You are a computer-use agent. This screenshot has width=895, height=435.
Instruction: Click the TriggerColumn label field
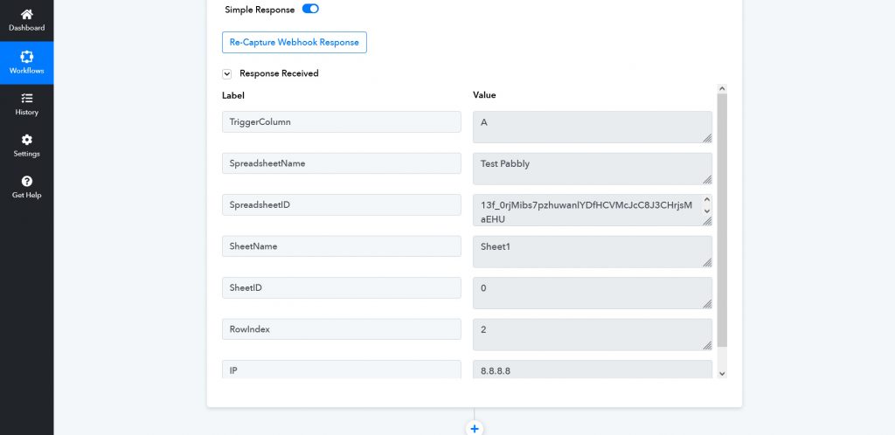[341, 122]
